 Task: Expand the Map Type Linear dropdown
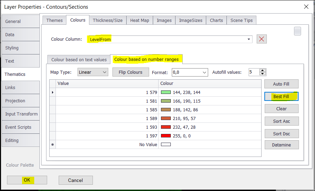click(x=104, y=72)
